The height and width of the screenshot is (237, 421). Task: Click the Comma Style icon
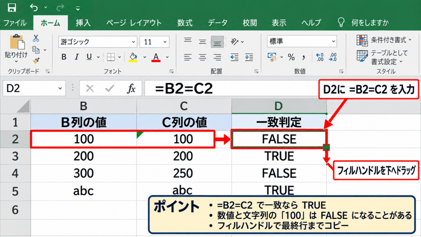[304, 58]
